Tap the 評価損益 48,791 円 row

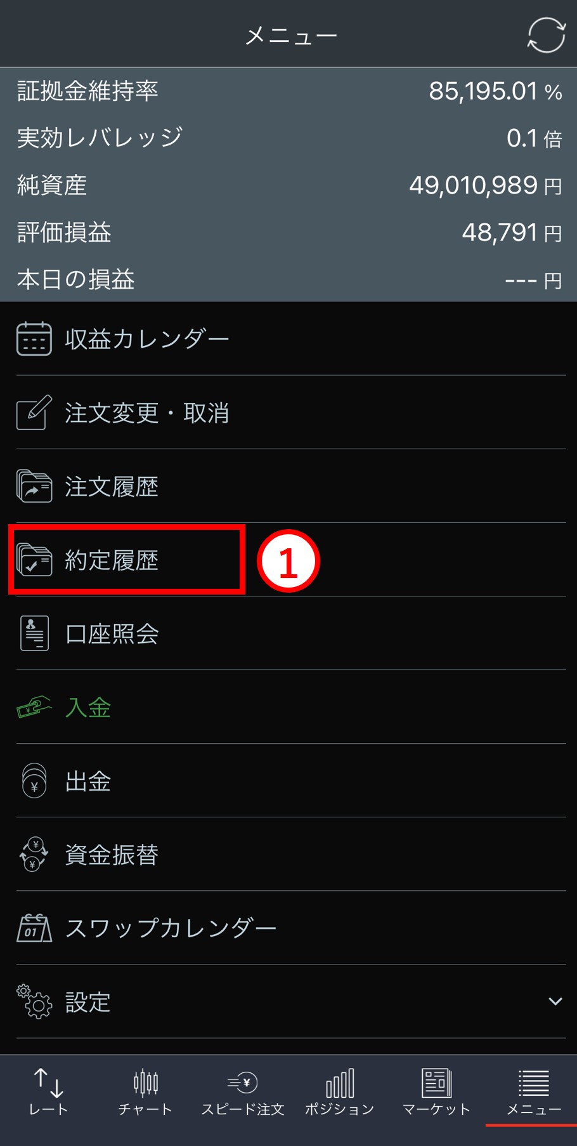coord(288,232)
